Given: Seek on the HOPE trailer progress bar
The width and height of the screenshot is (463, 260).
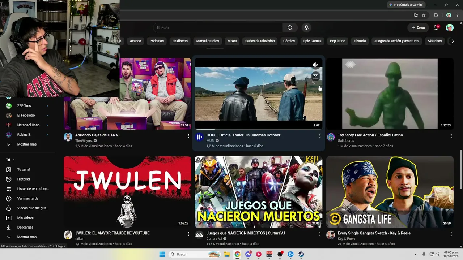Looking at the screenshot, I should tap(259, 129).
